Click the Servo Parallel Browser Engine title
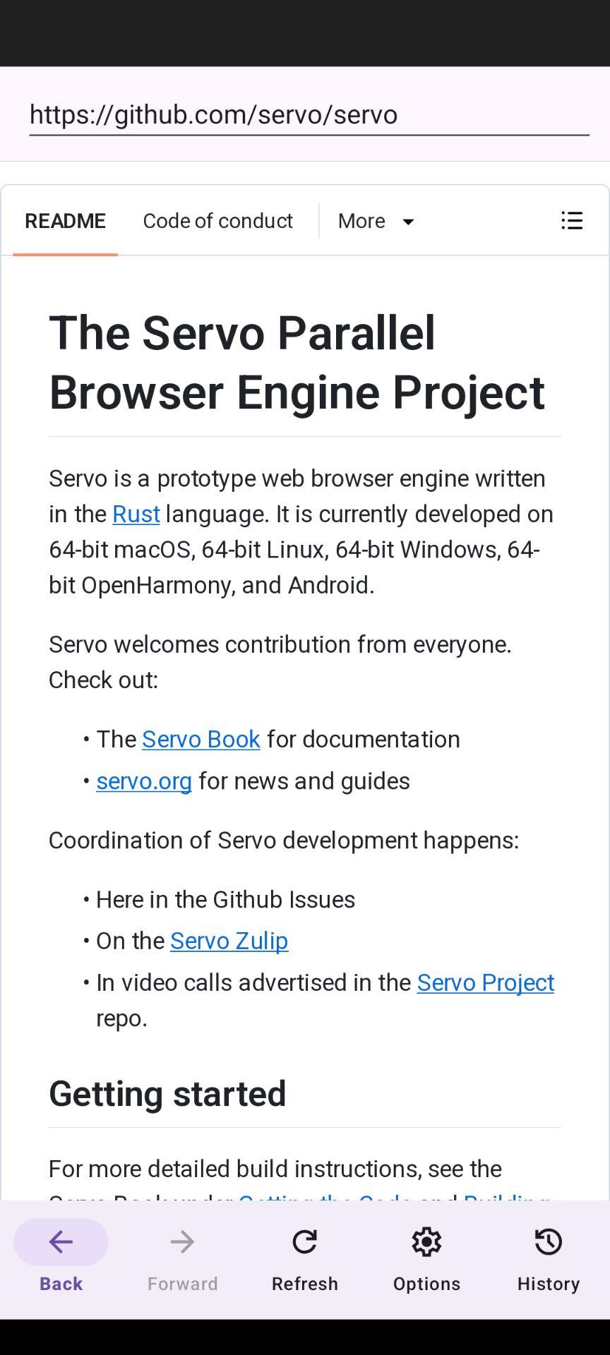 click(297, 361)
